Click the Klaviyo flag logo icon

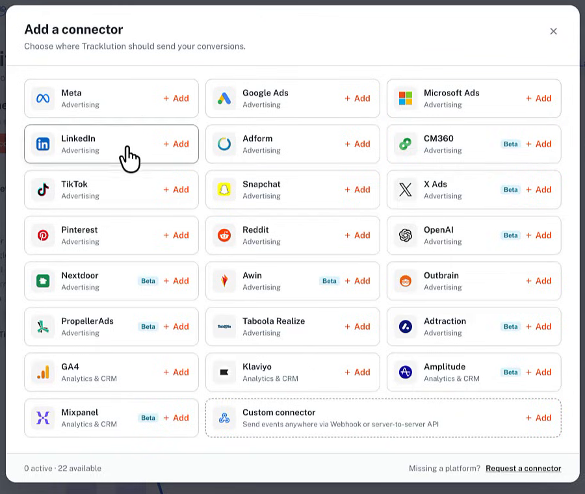click(x=224, y=372)
